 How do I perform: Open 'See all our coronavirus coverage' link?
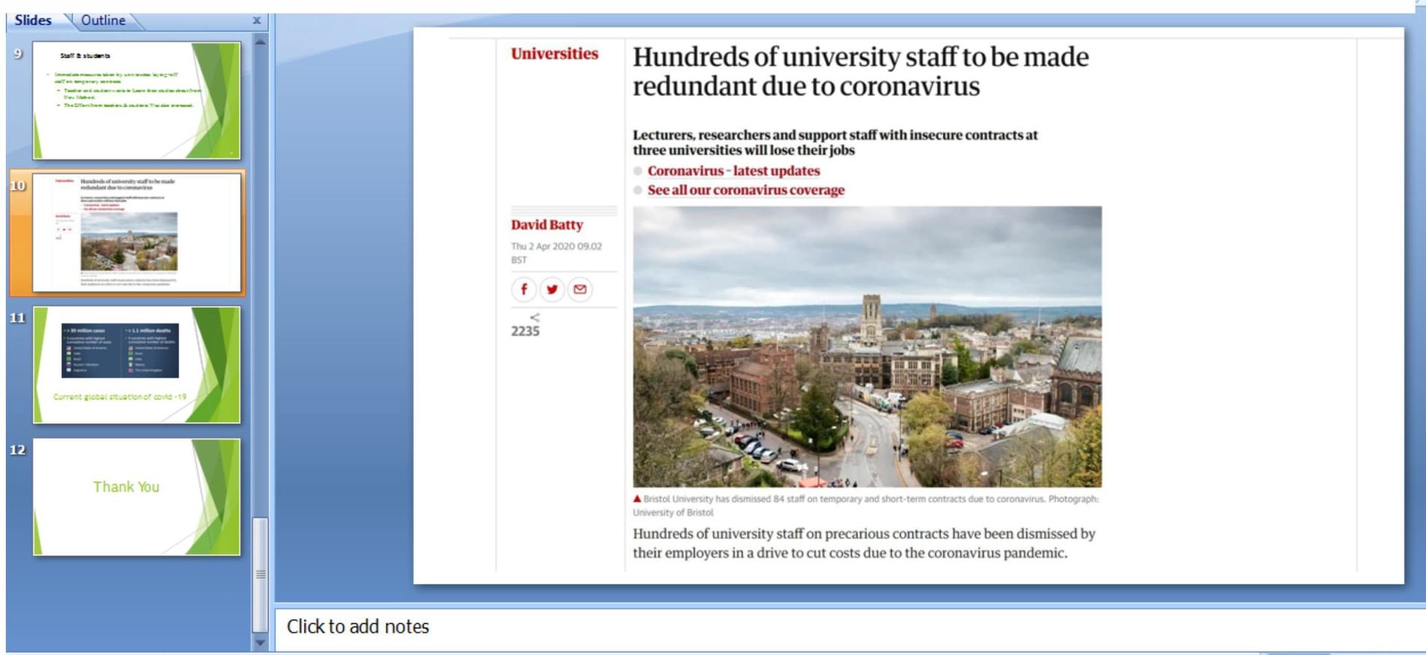746,190
